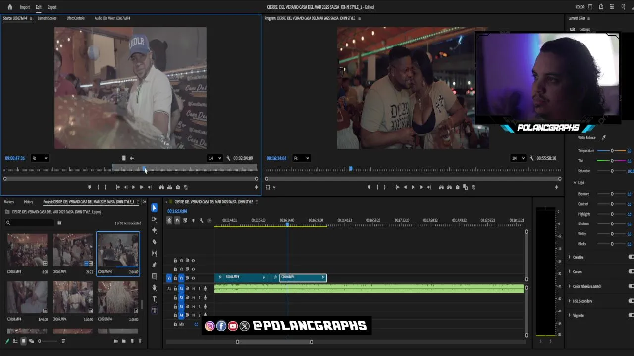This screenshot has width=634, height=356.
Task: Open the Export tab
Action: pos(52,7)
